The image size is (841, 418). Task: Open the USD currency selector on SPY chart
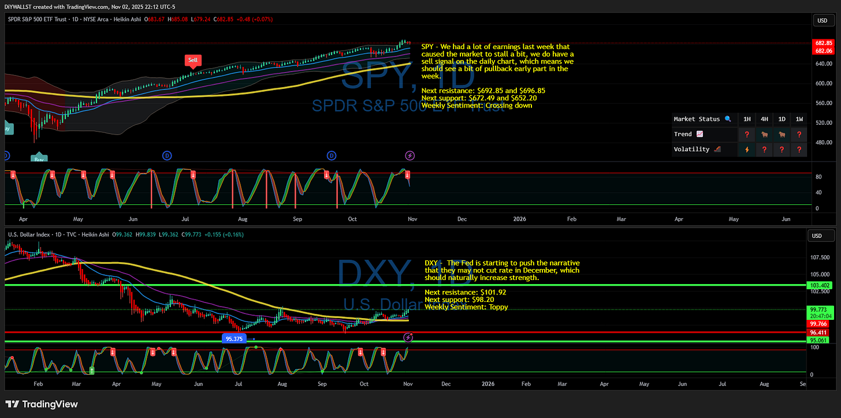(x=823, y=20)
